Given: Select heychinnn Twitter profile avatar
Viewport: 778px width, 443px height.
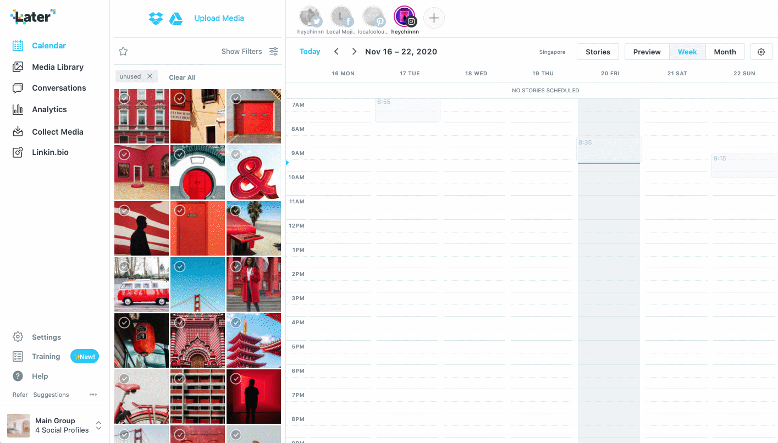Looking at the screenshot, I should pos(311,17).
